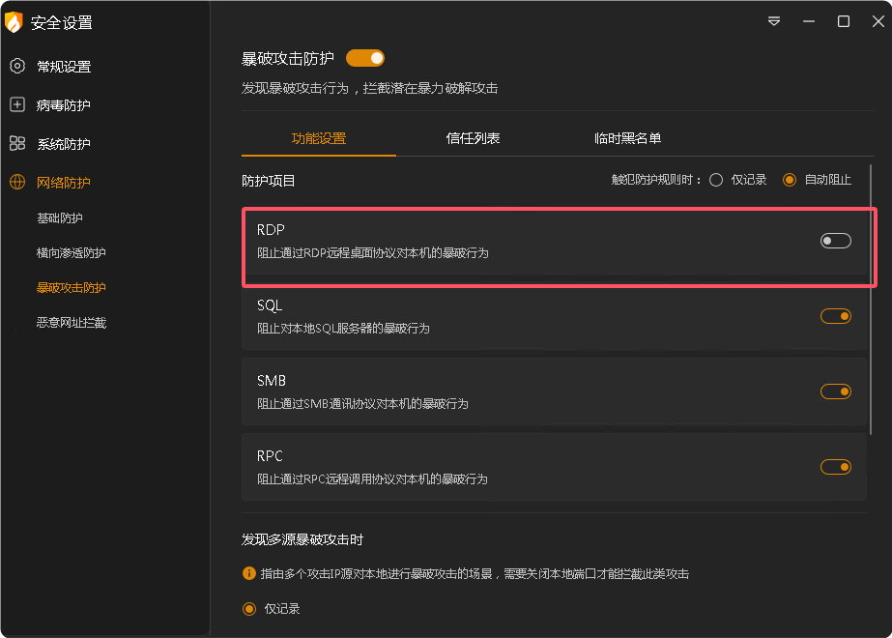Screen dimensions: 892x638
Task: Maximize the 安全设置 window
Action: coord(843,21)
